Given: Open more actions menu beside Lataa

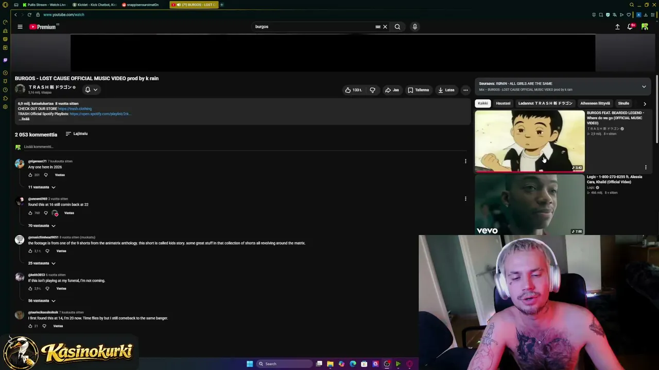Looking at the screenshot, I should [x=465, y=90].
